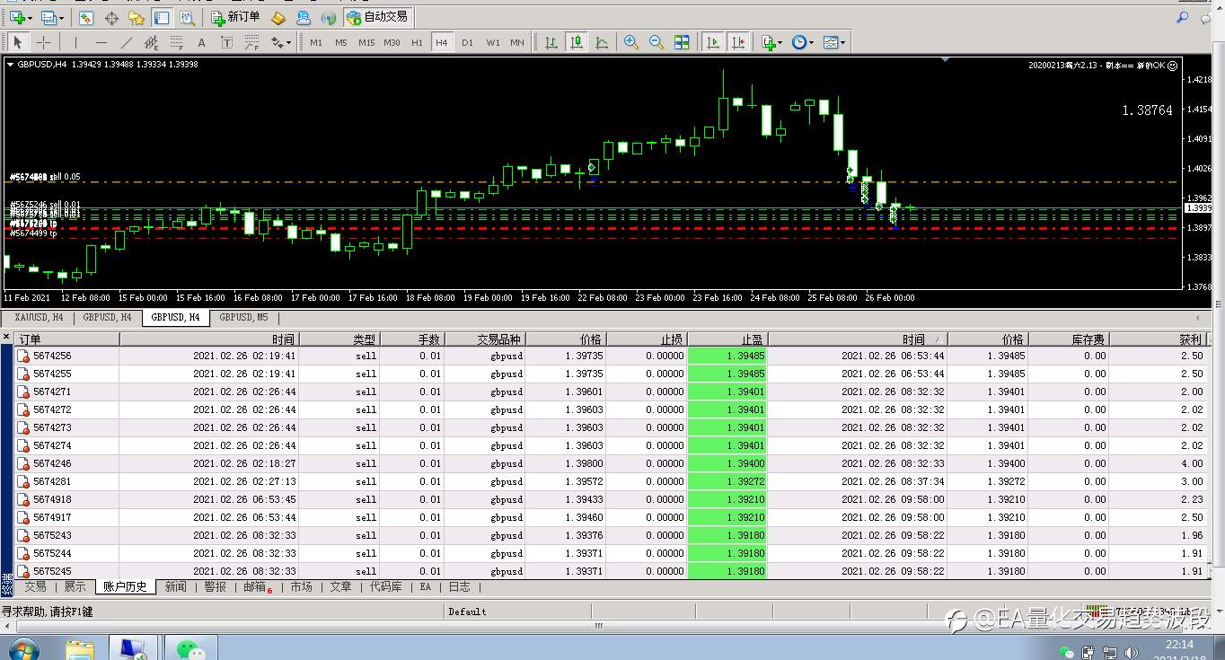Switch to line chart display
Screen dimensions: 1225x660
click(601, 42)
